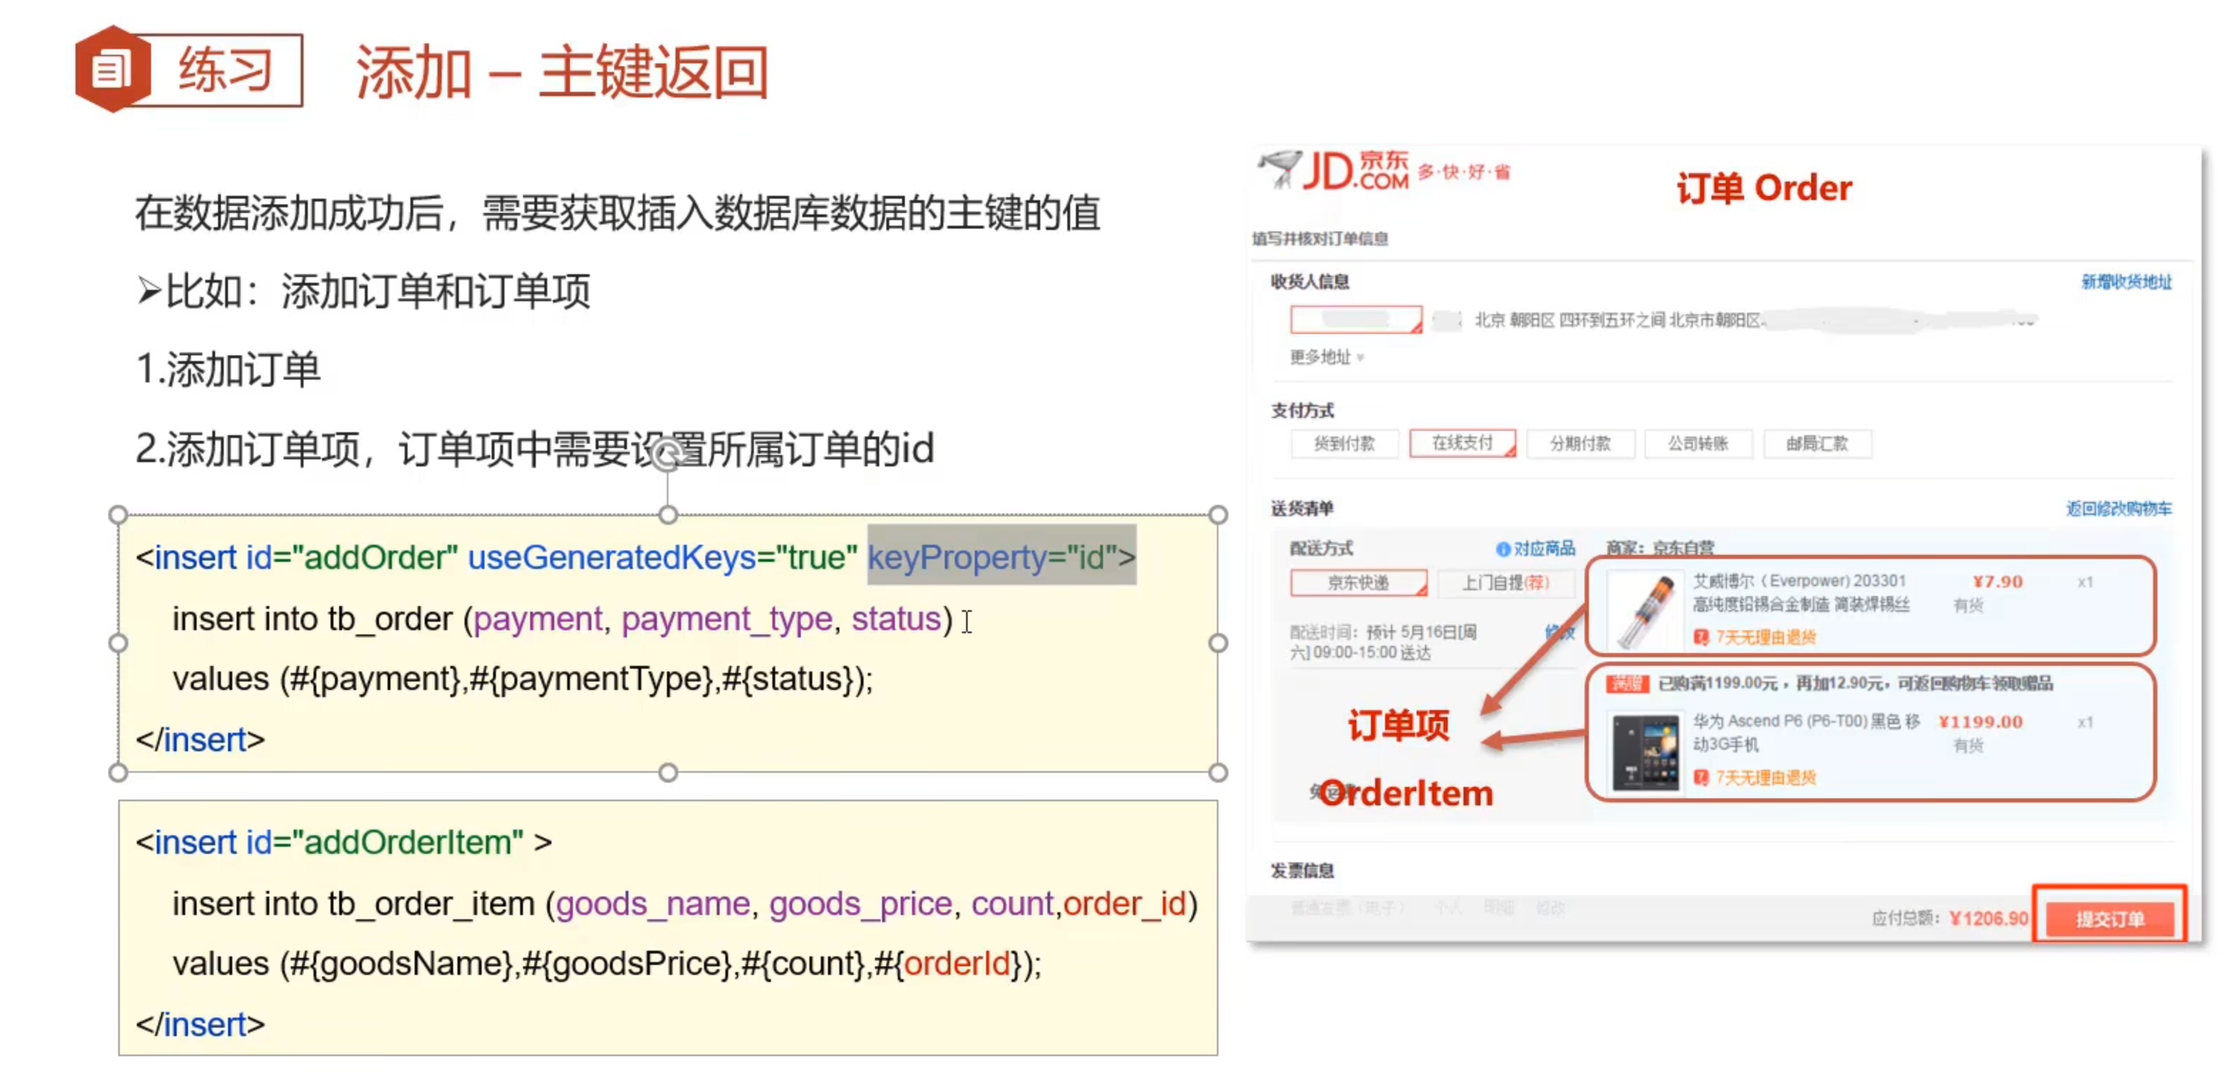The width and height of the screenshot is (2228, 1081).
Task: Click the red 订单 Order heading
Action: [x=1764, y=187]
